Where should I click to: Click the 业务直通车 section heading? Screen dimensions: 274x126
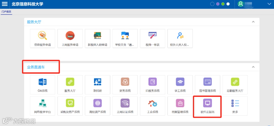pos(36,67)
